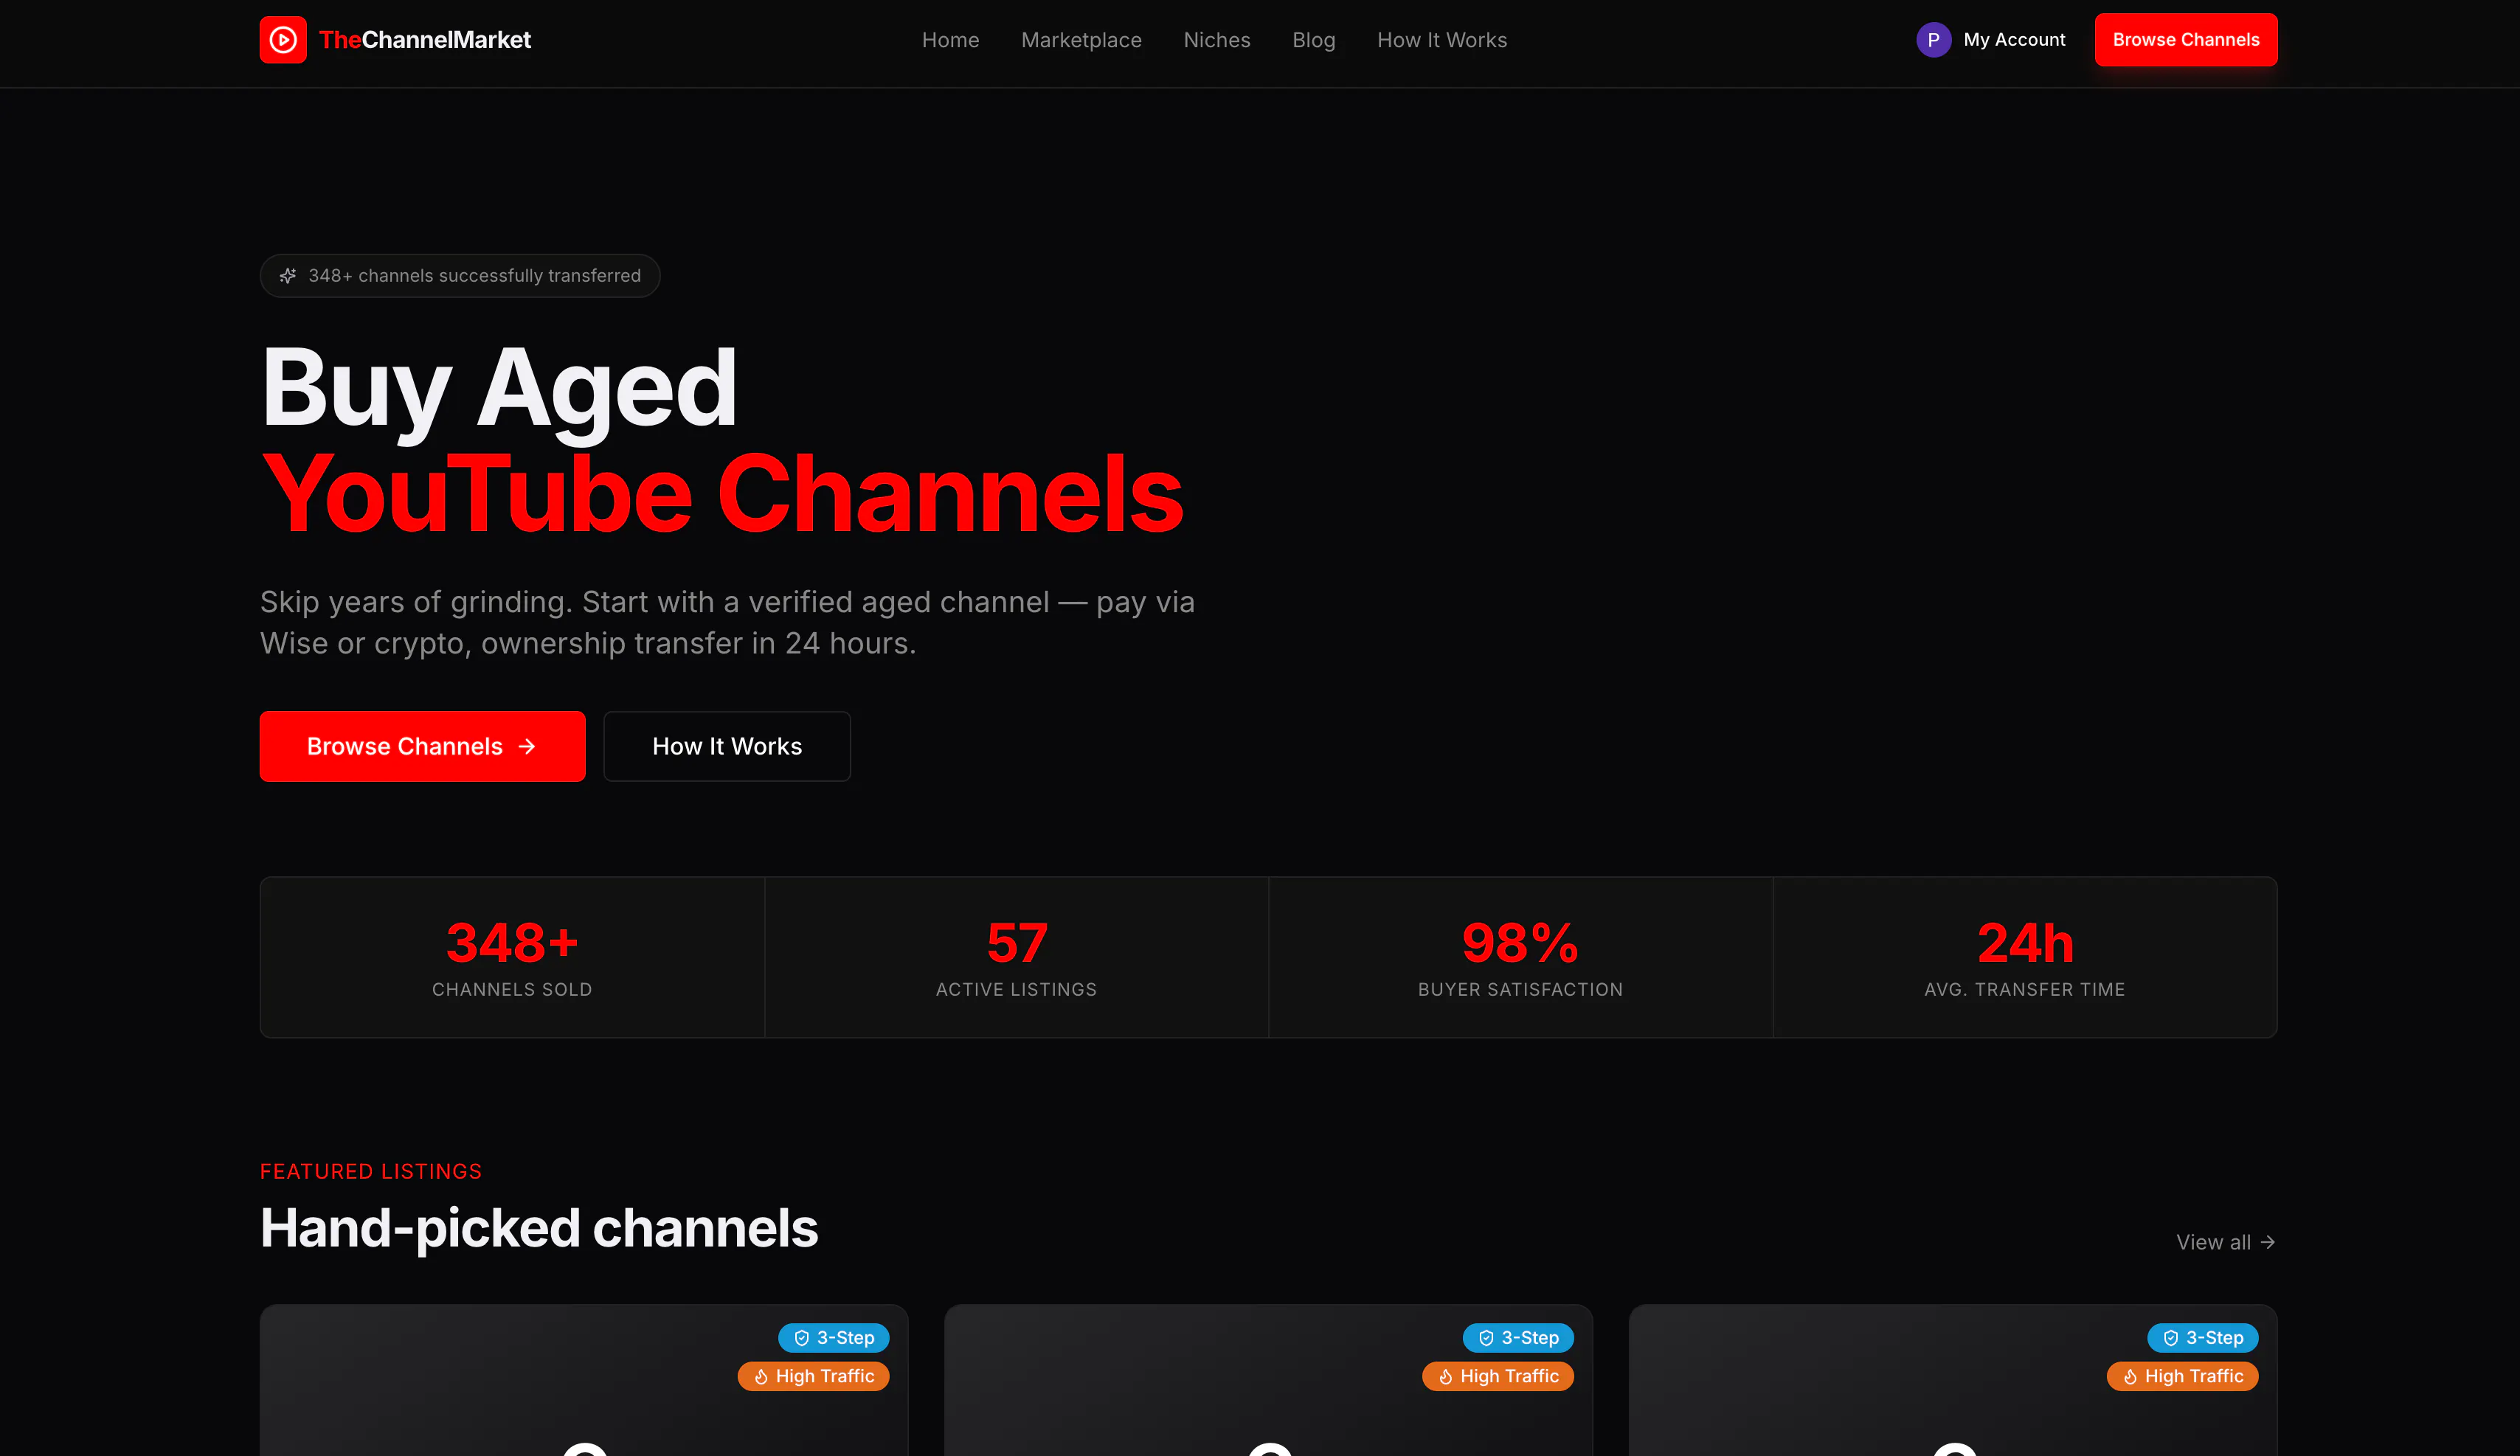Screen dimensions: 2520x1456
Task: Open the My Account link
Action: coord(2014,40)
